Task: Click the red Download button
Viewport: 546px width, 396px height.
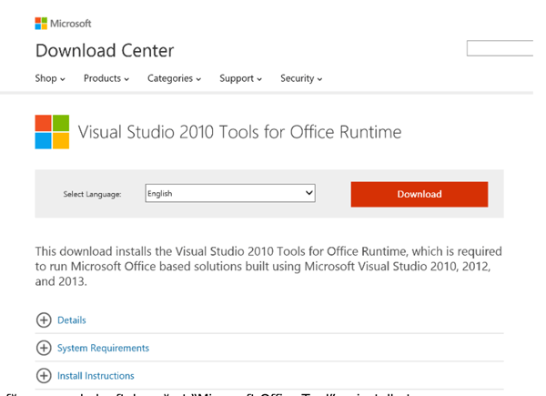Action: 420,194
